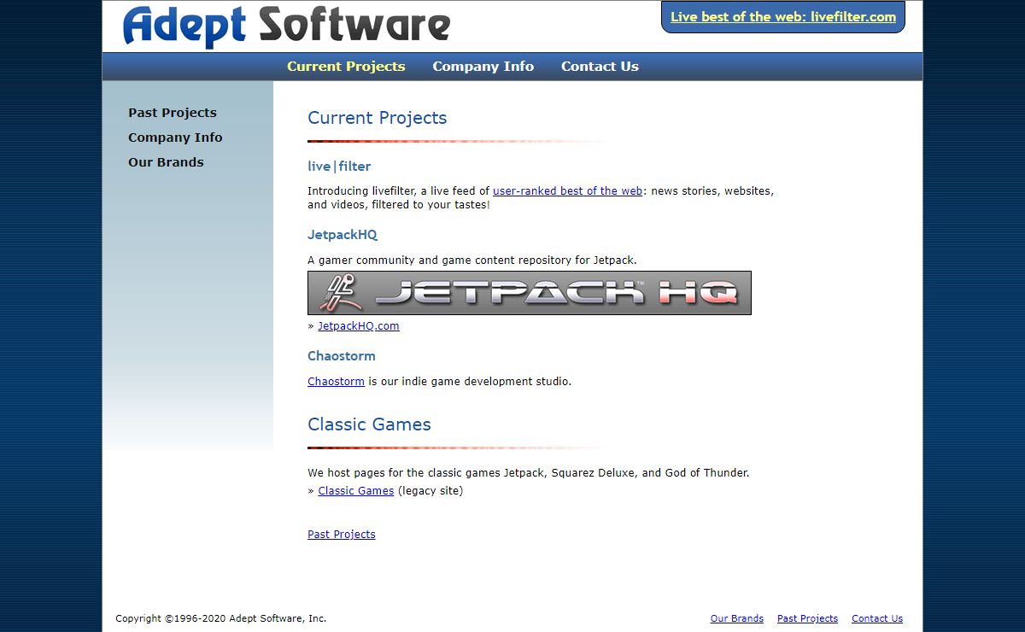Screen dimensions: 1025x632
Task: Click the Chaostorm section heading
Action: tap(341, 356)
